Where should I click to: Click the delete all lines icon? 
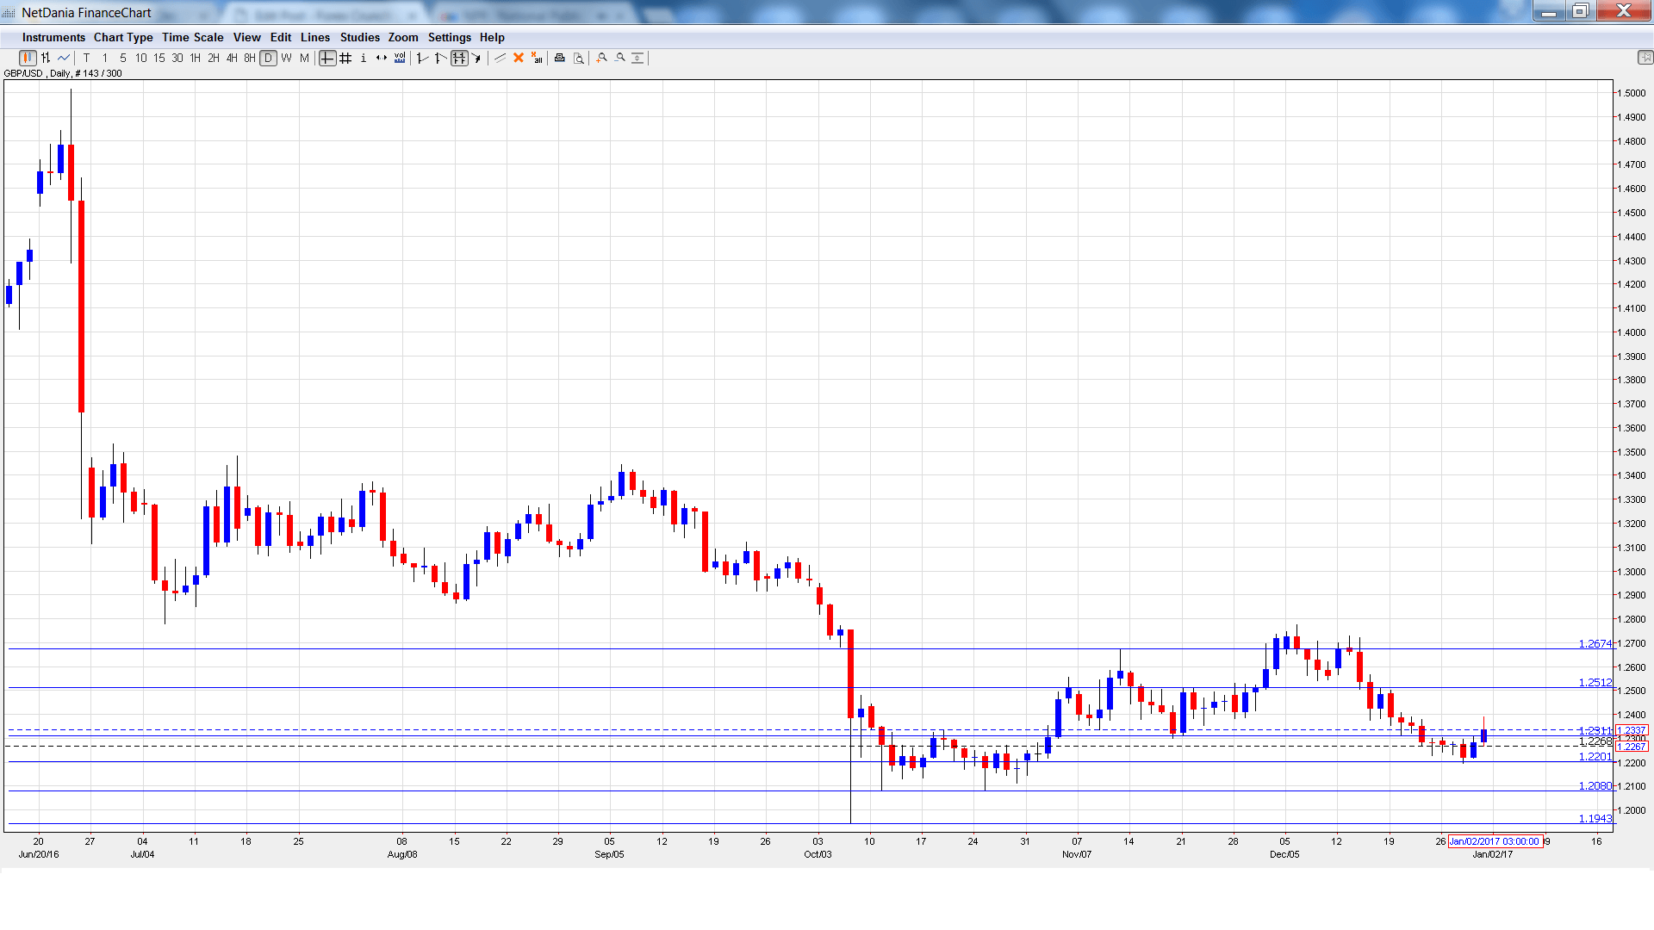(537, 59)
